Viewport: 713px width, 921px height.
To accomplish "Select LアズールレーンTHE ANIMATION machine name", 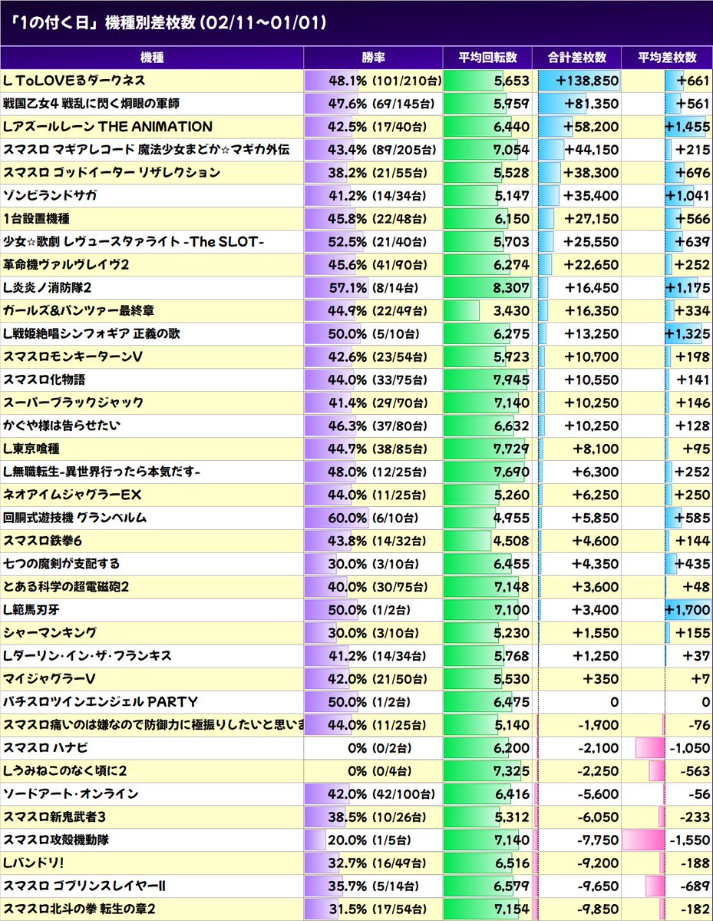I will [x=107, y=126].
